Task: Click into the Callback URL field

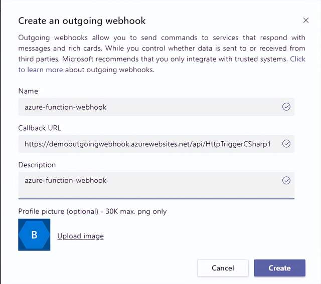Action: 150,144
